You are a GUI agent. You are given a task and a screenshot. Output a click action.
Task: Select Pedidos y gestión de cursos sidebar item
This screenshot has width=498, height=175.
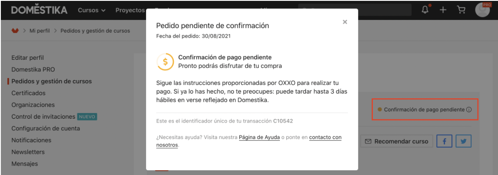(51, 81)
